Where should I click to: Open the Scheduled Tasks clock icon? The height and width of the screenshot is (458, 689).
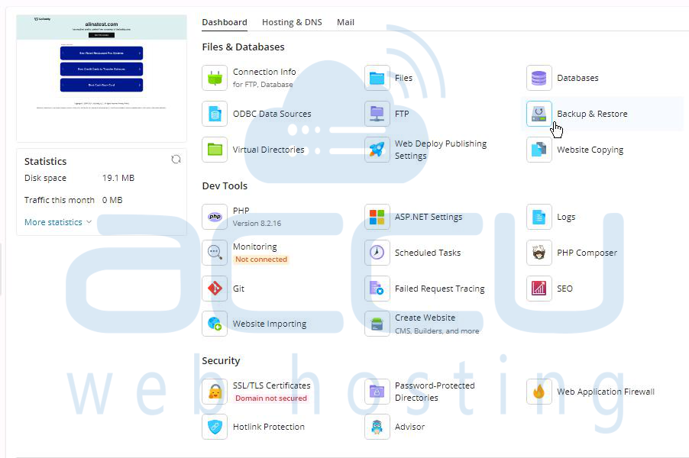pyautogui.click(x=377, y=253)
